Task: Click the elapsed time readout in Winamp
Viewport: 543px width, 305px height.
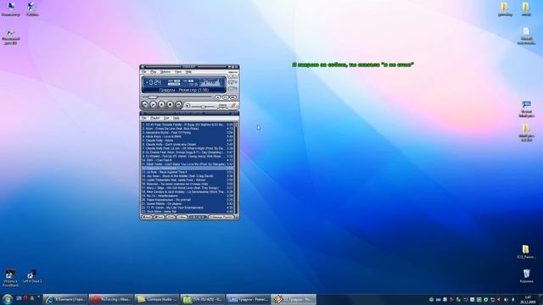Action: (154, 82)
